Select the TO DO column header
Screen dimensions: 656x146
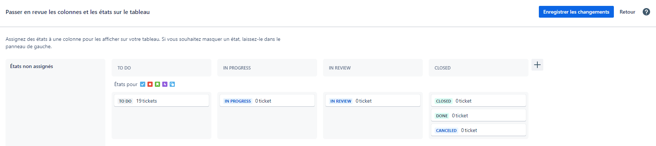[162, 68]
